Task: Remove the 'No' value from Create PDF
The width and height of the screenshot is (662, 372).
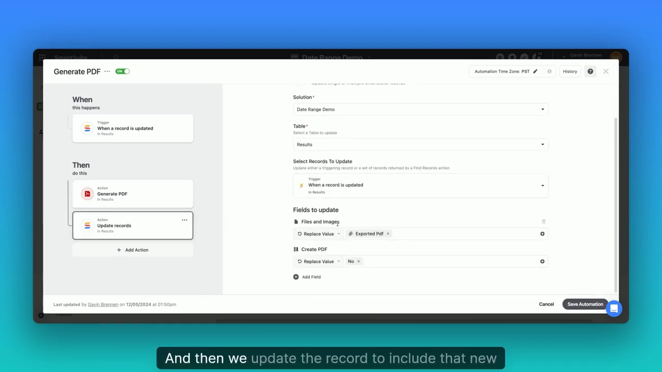Action: 358,261
